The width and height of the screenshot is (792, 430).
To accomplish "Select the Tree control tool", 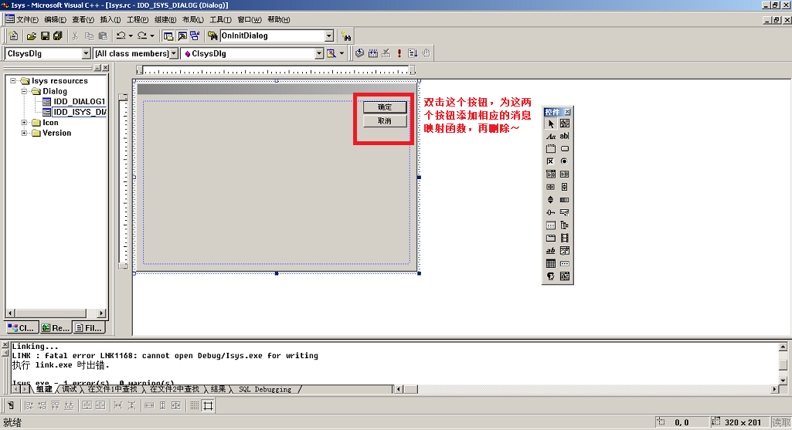I will pos(565,225).
